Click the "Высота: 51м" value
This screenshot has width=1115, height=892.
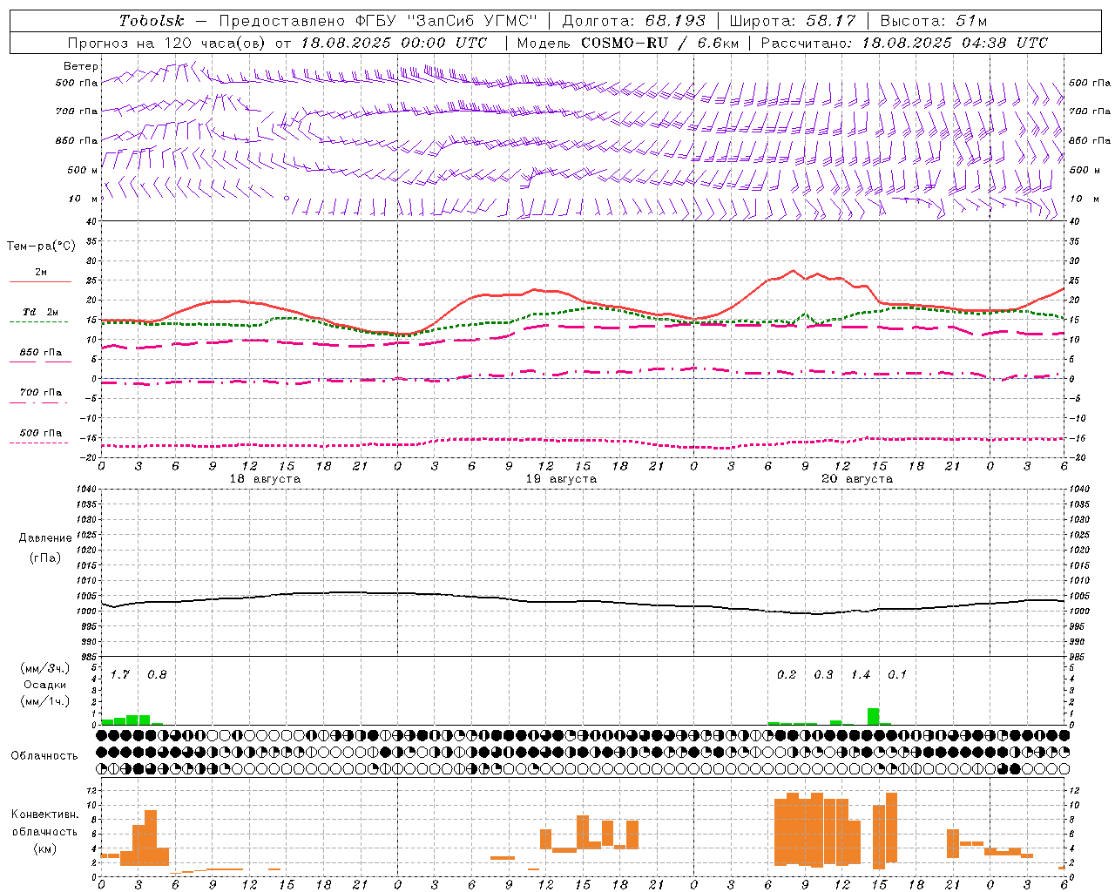tap(933, 21)
